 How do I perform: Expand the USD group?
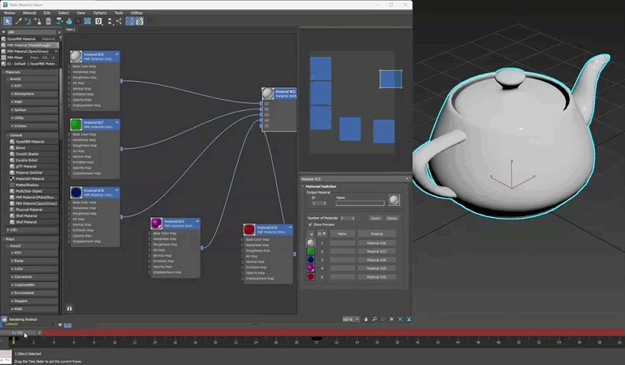coord(8,230)
